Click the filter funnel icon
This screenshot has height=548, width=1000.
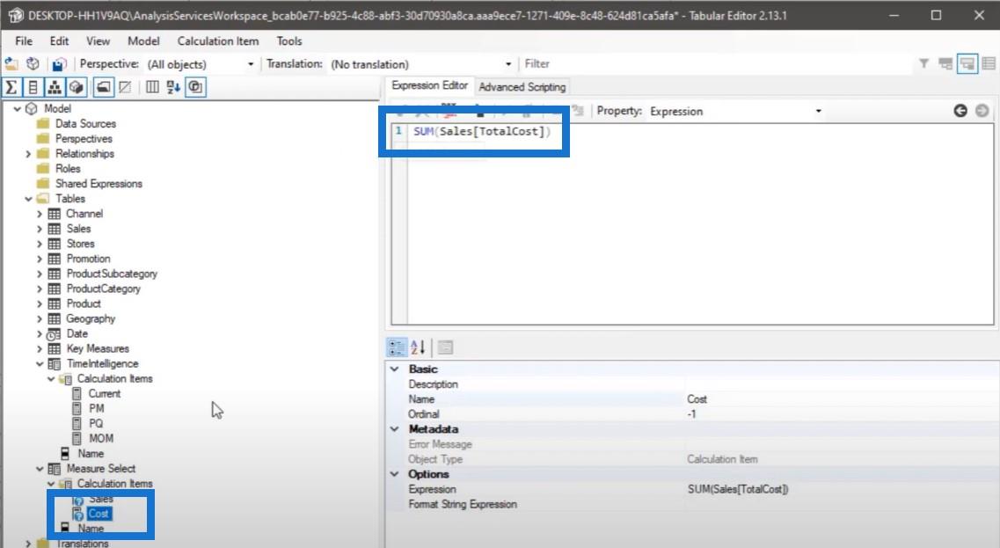click(923, 63)
